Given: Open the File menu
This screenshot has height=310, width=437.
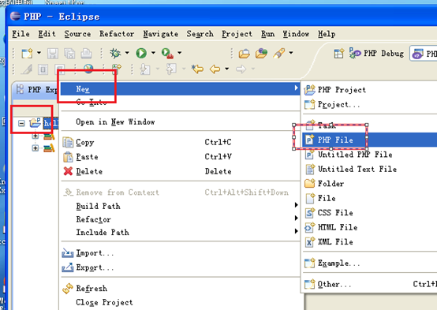Looking at the screenshot, I should (21, 34).
